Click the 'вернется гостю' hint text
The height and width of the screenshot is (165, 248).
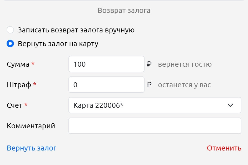pos(185,64)
